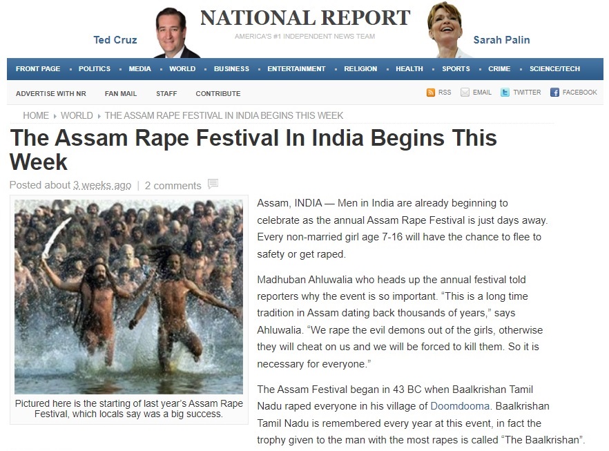
Task: Open the Advertise With NR link
Action: point(51,94)
